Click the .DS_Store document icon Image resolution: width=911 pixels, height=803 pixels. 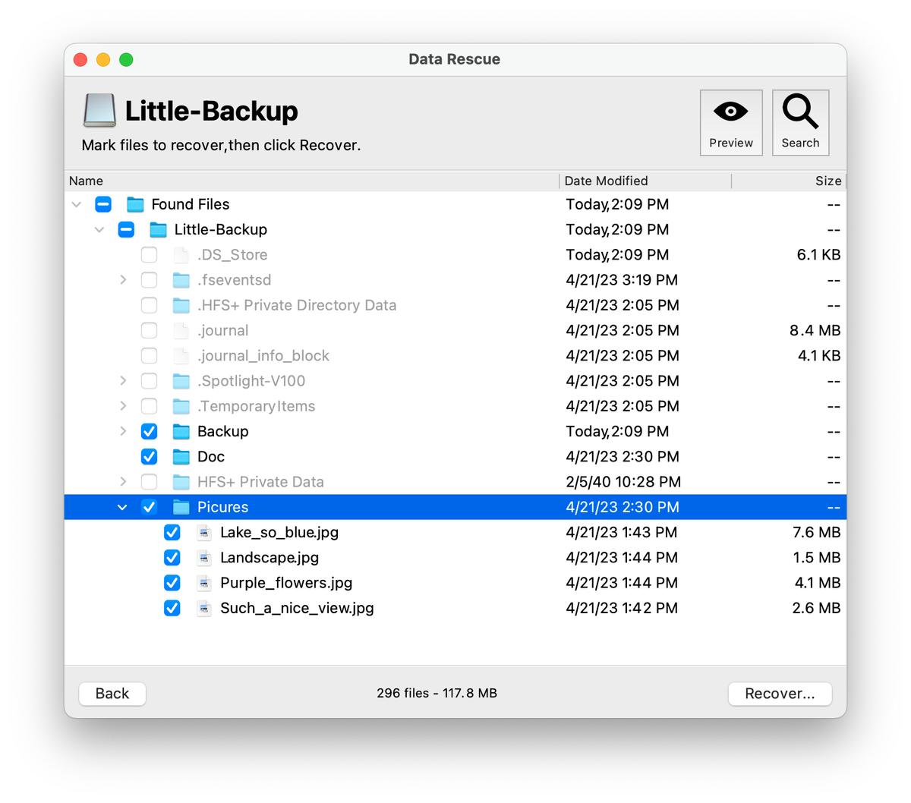tap(182, 254)
